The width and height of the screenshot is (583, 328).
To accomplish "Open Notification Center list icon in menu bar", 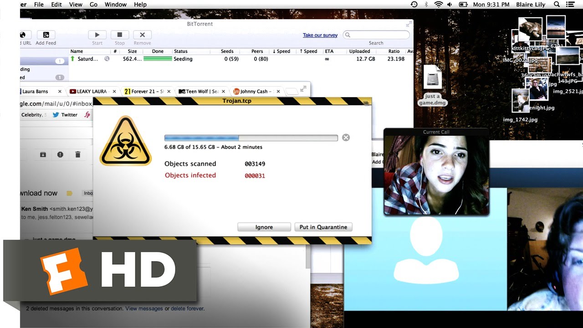I will 570,4.
